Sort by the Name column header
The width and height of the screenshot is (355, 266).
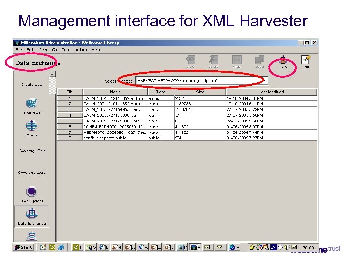coord(115,92)
